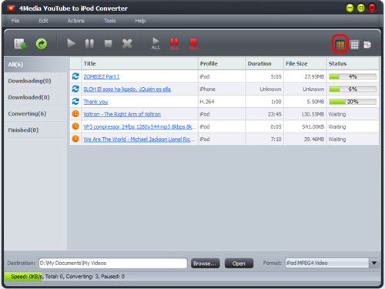Select the Downloading(0) category
Screen dimensions: 385x289
click(36, 81)
